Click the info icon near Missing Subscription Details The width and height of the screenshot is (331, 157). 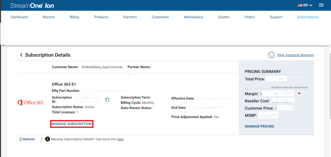pos(48,139)
